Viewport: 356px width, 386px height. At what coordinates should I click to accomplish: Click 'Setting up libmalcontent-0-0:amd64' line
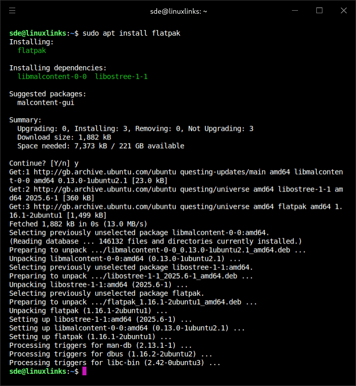pos(127,328)
